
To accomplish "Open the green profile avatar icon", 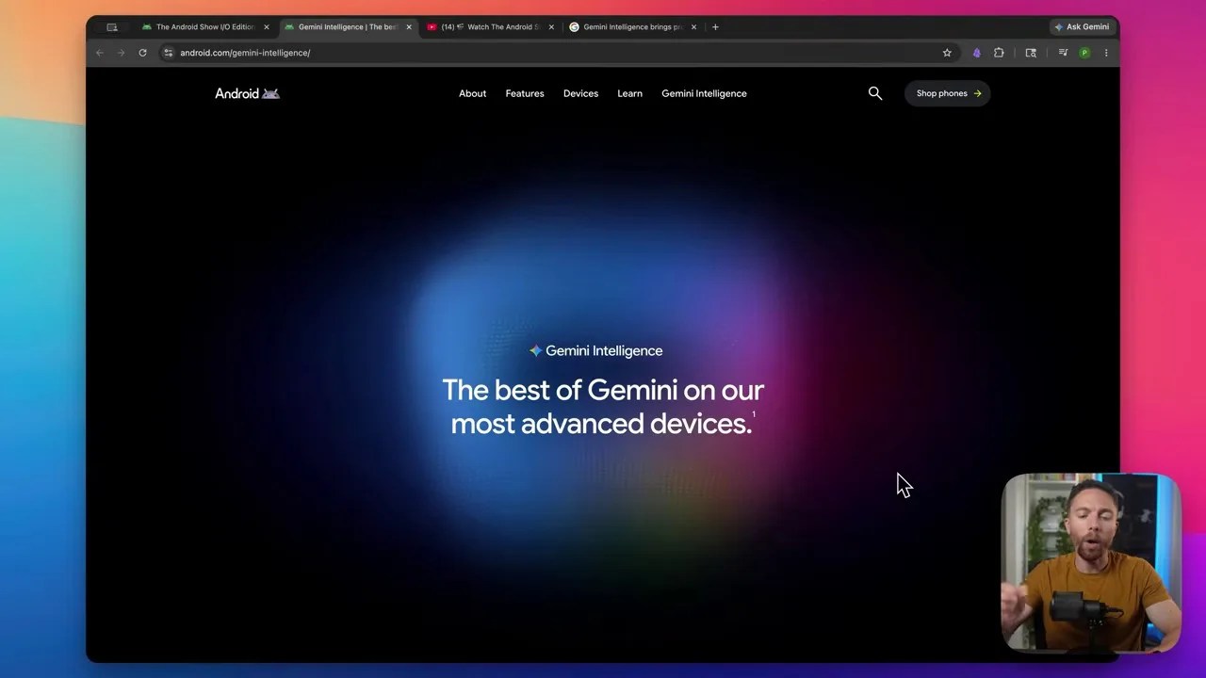I will [x=1084, y=53].
